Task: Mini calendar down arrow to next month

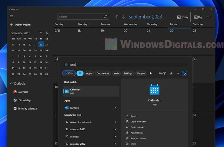Action: [x=47, y=33]
